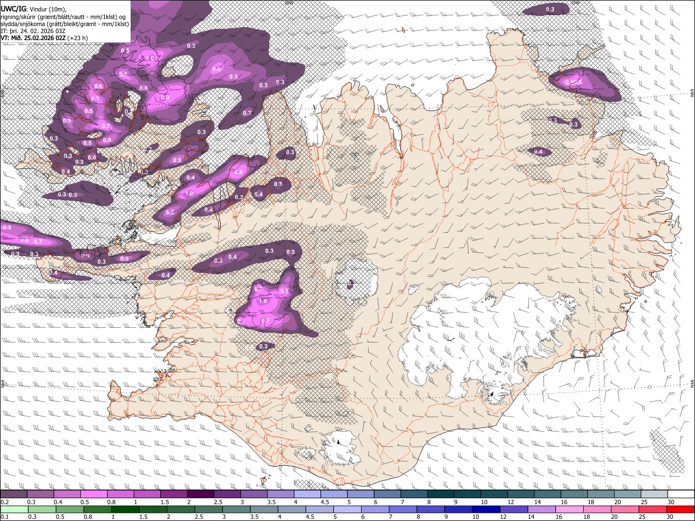Pick the pale green 0.1 swatch in lower legend
The width and height of the screenshot is (695, 521).
[x=14, y=509]
